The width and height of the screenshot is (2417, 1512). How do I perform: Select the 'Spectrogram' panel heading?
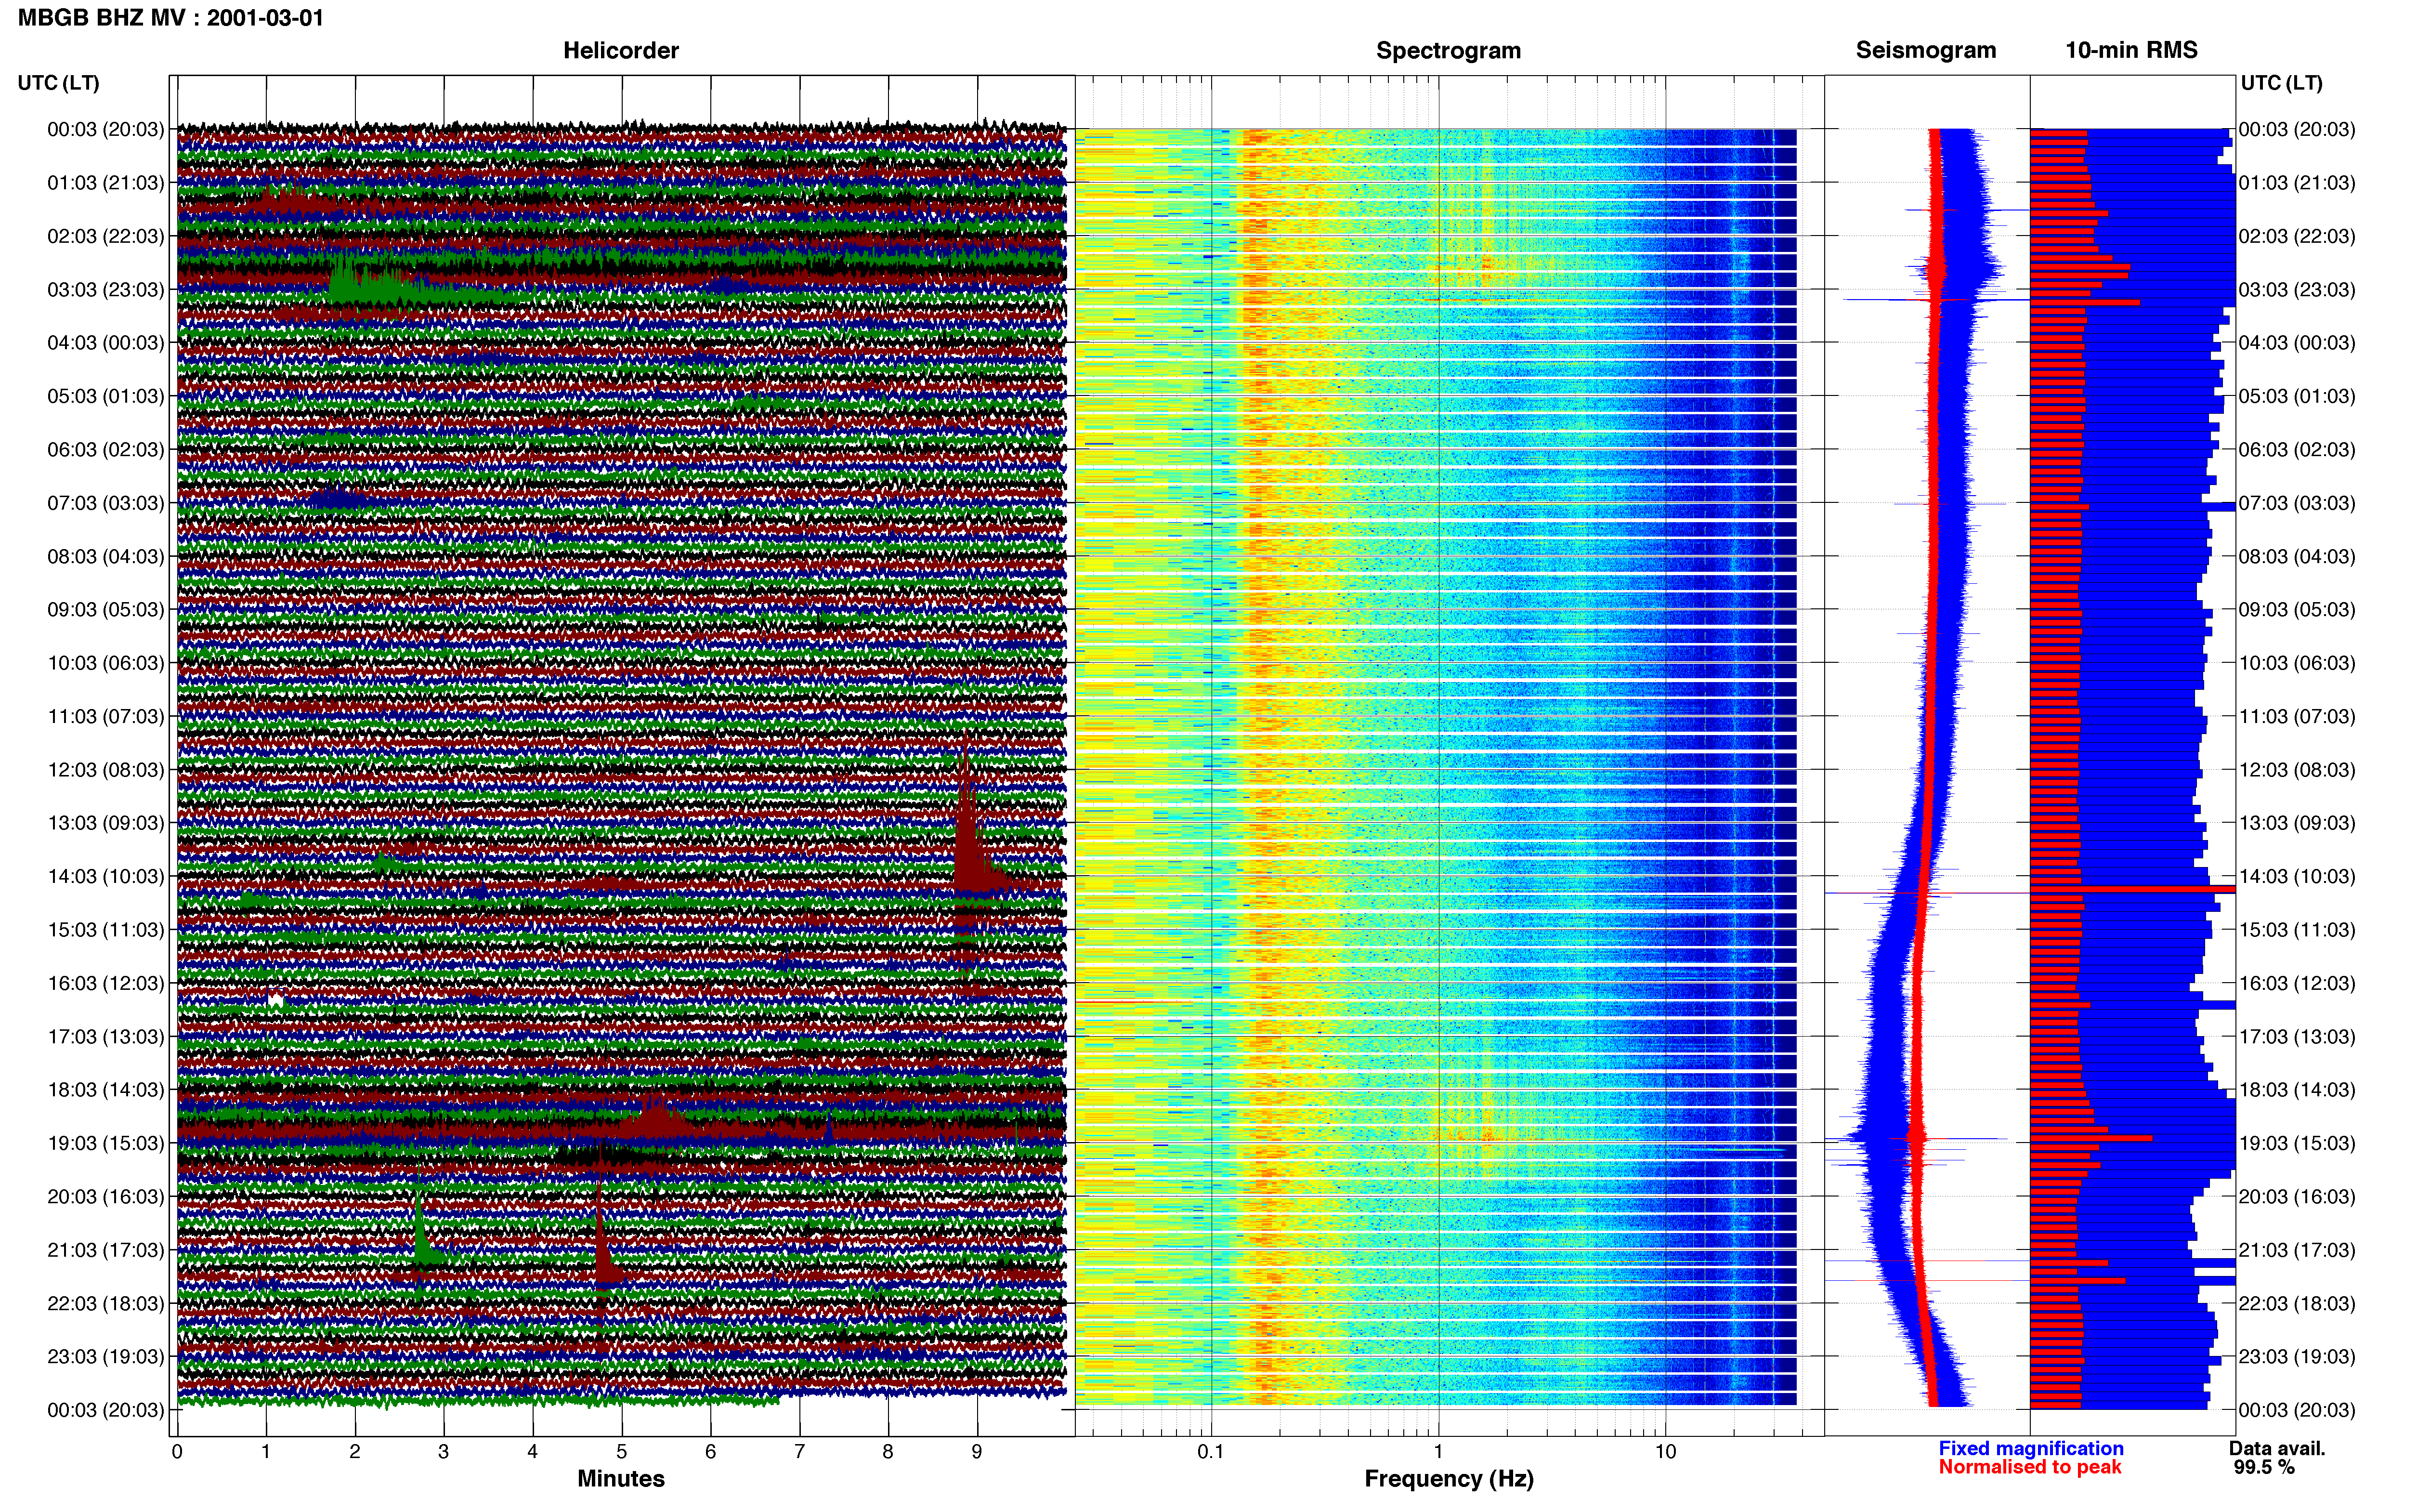tap(1449, 50)
